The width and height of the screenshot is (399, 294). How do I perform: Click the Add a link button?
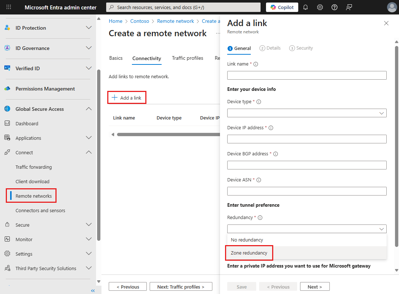click(127, 98)
